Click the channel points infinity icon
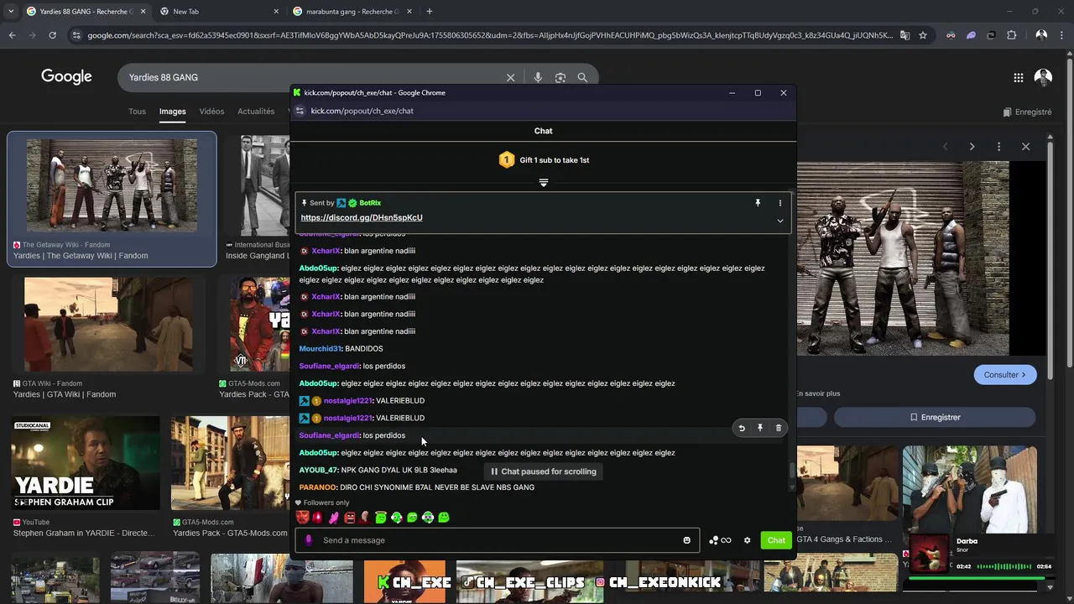The height and width of the screenshot is (604, 1074). (720, 540)
